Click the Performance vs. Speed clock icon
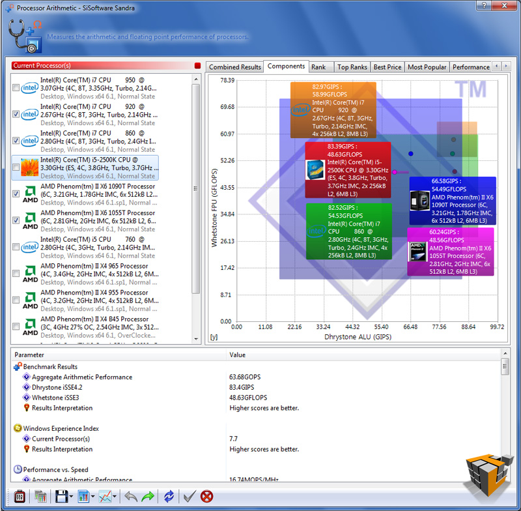This screenshot has height=511, width=521. (18, 469)
